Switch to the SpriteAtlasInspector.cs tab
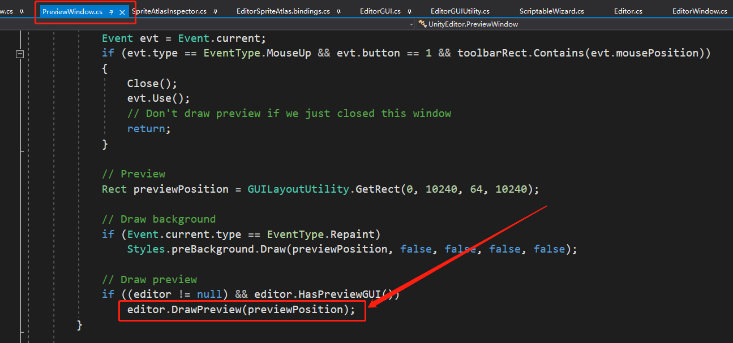The height and width of the screenshot is (343, 733). pyautogui.click(x=169, y=11)
